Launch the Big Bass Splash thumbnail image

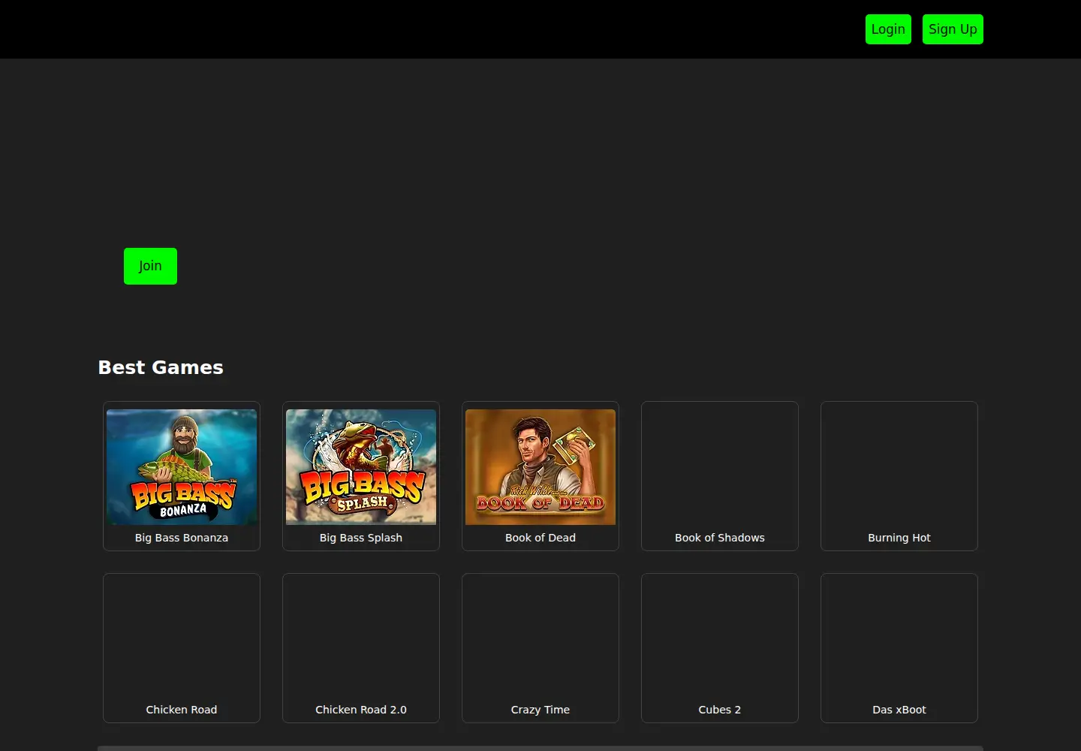pos(361,467)
